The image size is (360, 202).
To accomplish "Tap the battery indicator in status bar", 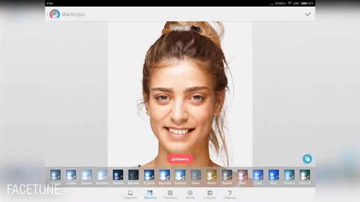I will pyautogui.click(x=304, y=3).
